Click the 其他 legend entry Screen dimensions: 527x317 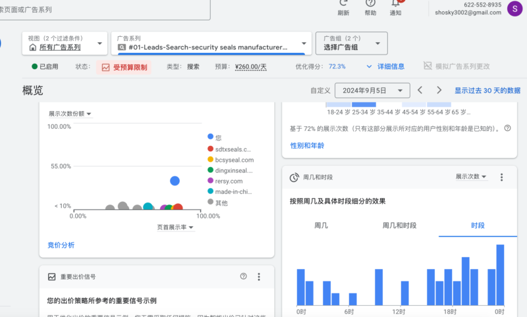point(217,203)
